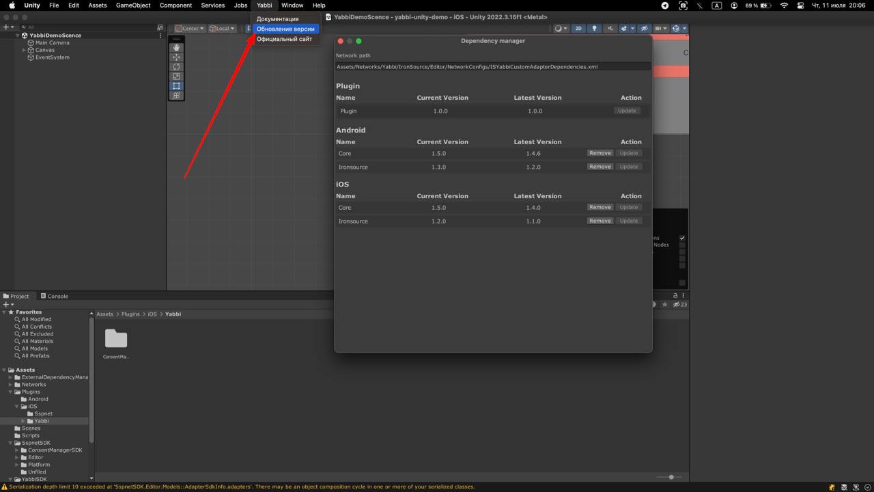Open the Wi-Fi status icon in menu bar
This screenshot has width=874, height=492.
pyautogui.click(x=784, y=5)
